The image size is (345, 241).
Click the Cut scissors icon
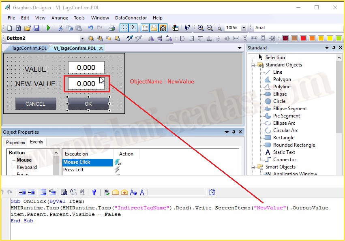60,28
